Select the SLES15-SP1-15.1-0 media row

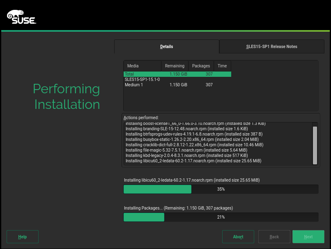(x=177, y=79)
